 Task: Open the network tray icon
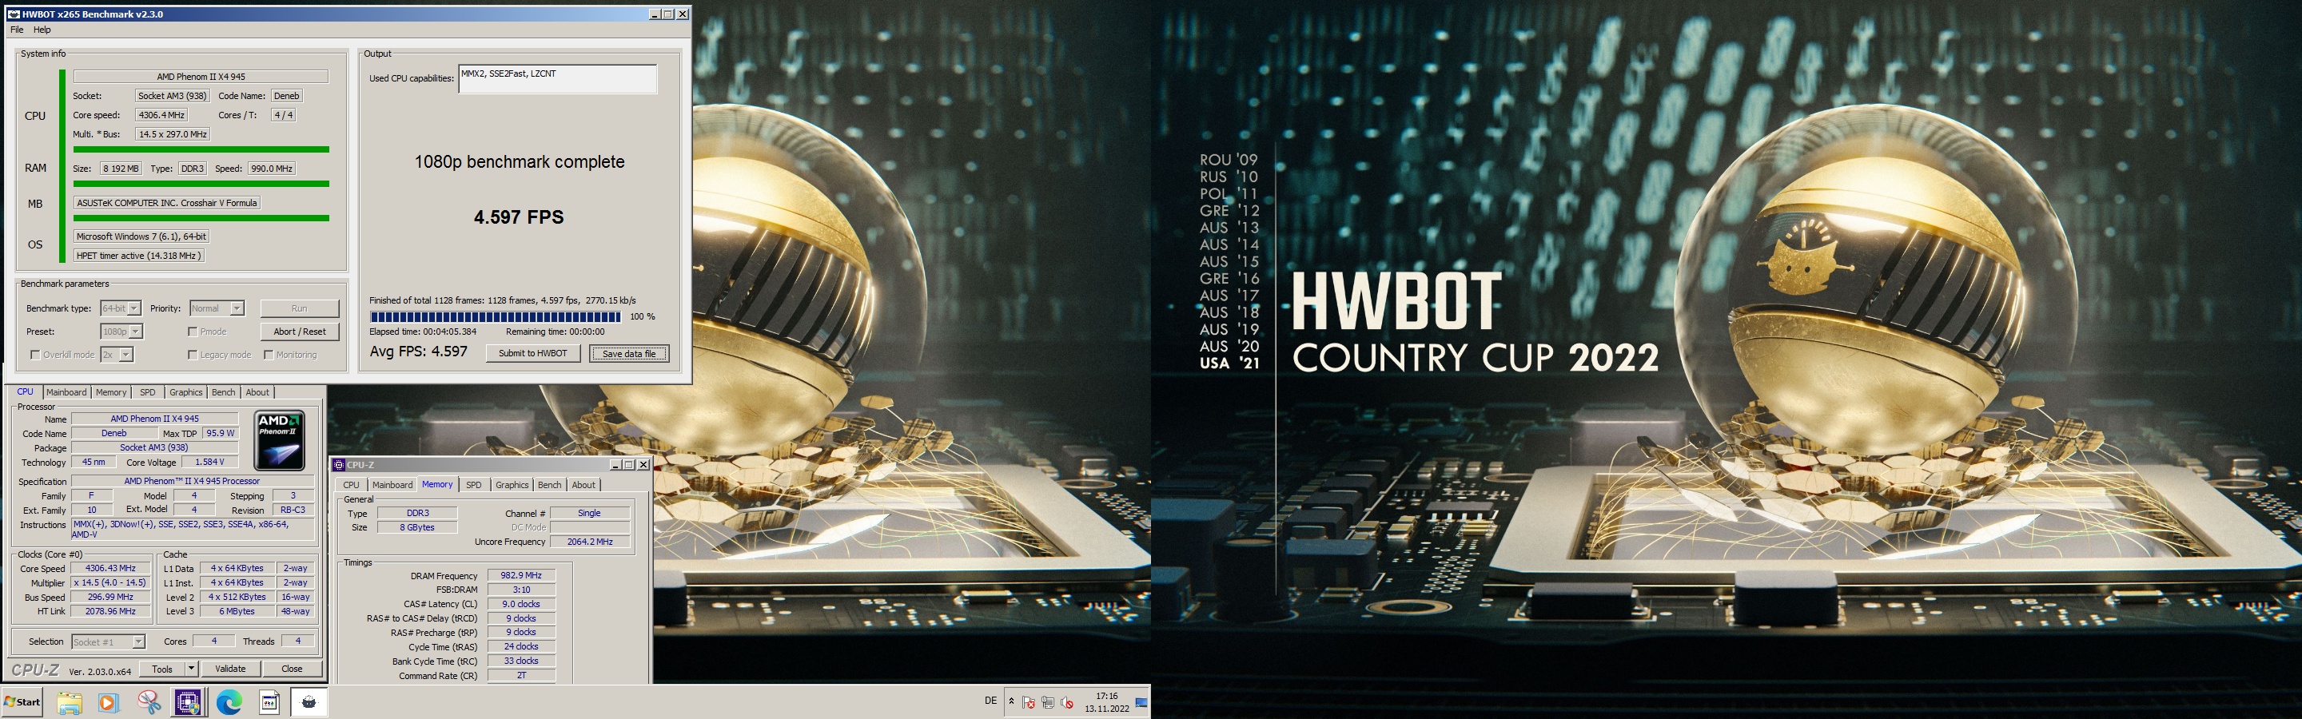[1048, 703]
